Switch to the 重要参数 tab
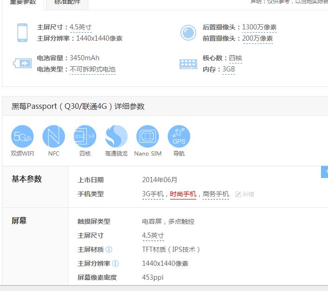Screen dimensions: 328x291 click(x=23, y=2)
